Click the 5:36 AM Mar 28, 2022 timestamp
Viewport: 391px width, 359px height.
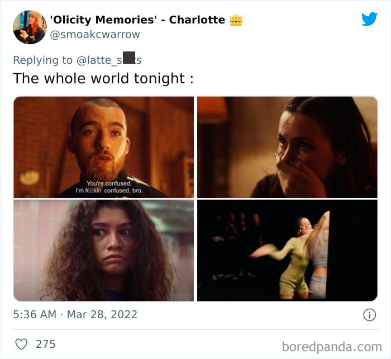75,314
